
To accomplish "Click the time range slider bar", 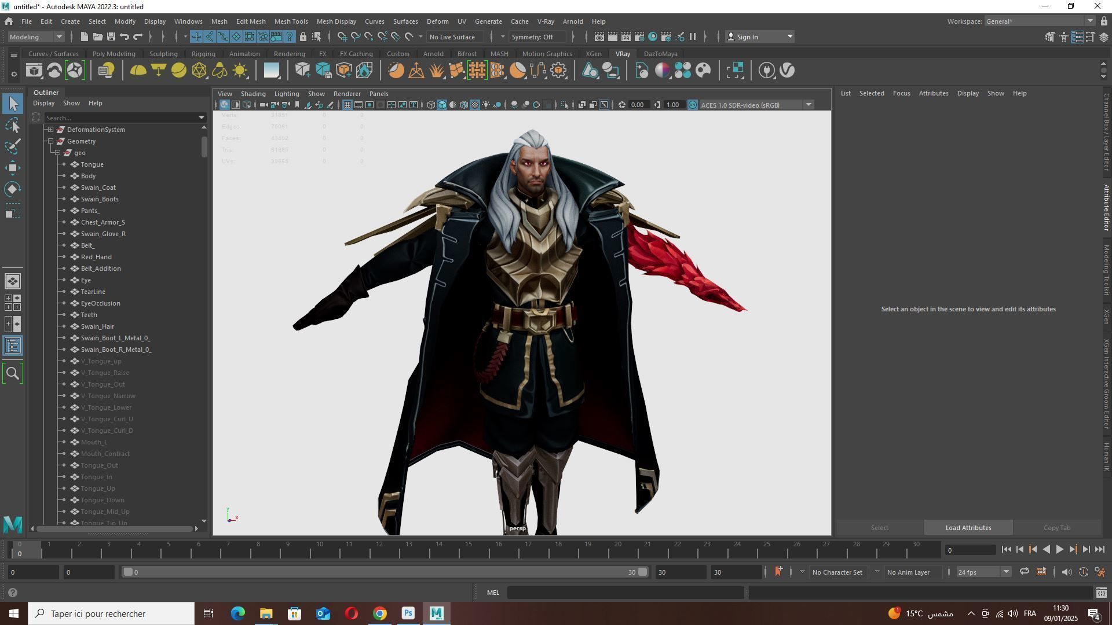I will click(385, 572).
